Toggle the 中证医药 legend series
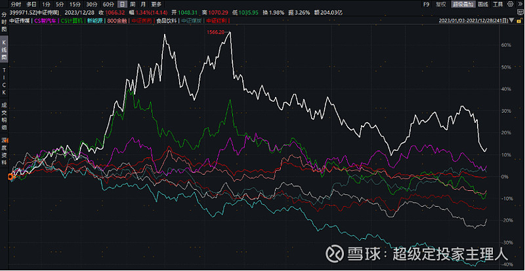The height and width of the screenshot is (271, 525). (142, 20)
